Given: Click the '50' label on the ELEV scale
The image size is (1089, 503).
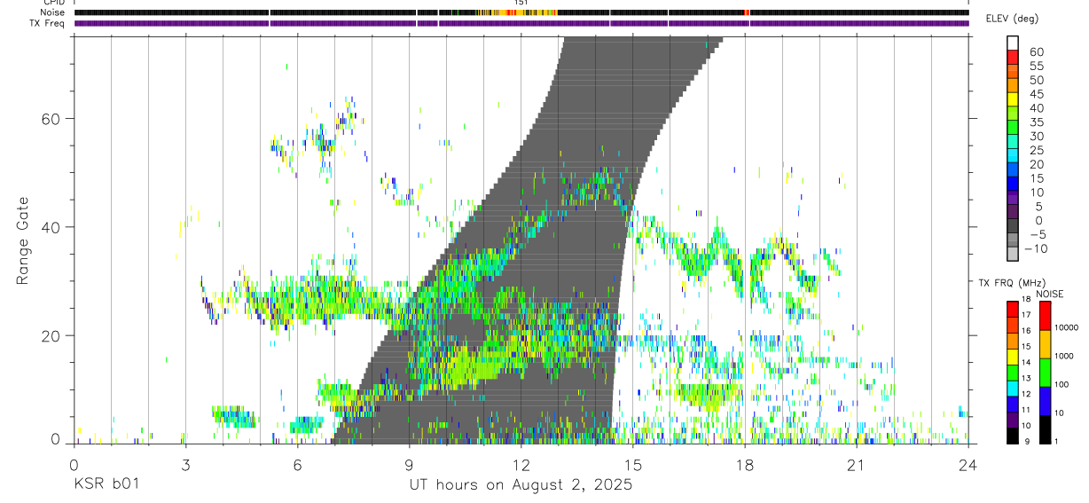Looking at the screenshot, I should click(x=1036, y=81).
